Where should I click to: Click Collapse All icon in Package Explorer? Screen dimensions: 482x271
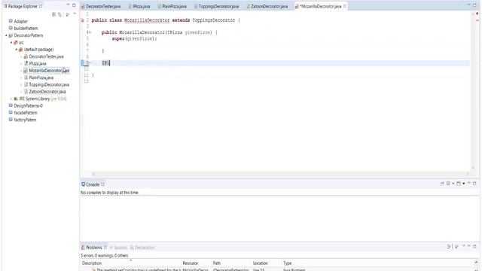point(54,14)
